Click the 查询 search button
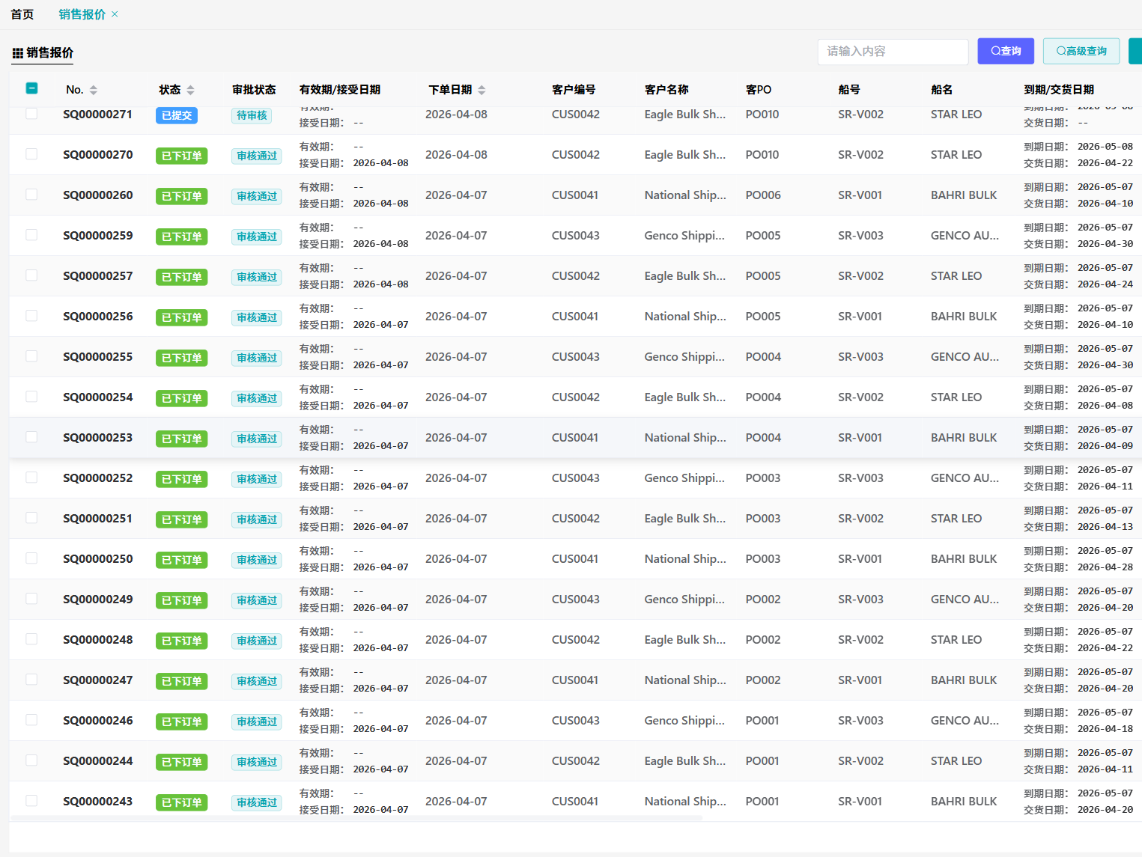This screenshot has height=857, width=1142. 1005,51
